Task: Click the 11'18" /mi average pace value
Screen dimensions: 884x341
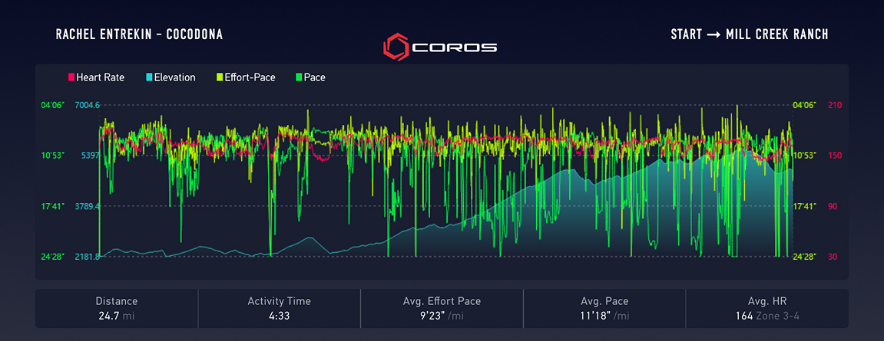Action: (x=604, y=316)
